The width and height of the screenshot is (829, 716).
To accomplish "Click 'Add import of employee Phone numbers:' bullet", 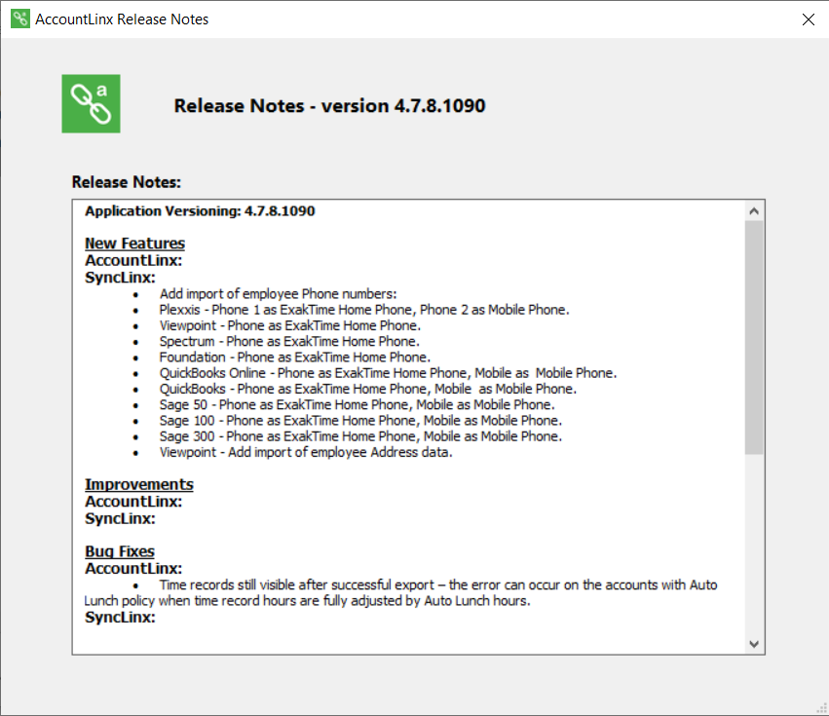I will pyautogui.click(x=278, y=294).
